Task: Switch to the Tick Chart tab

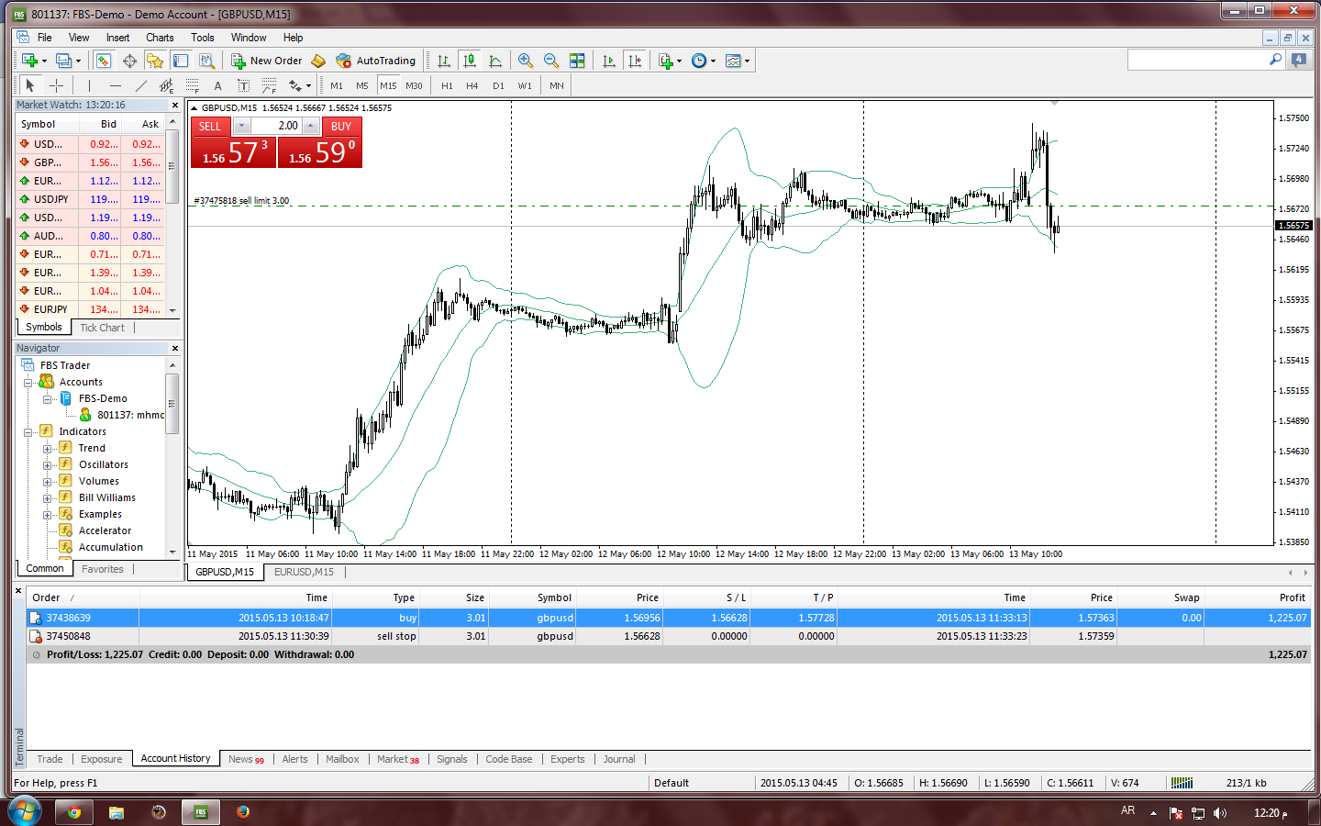Action: point(102,328)
